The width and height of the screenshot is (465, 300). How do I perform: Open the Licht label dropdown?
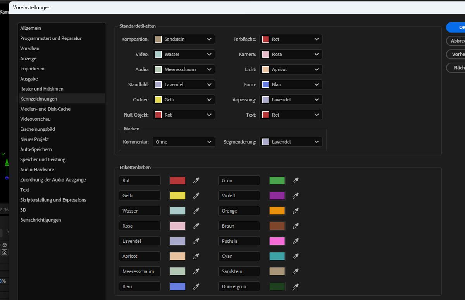tap(291, 69)
